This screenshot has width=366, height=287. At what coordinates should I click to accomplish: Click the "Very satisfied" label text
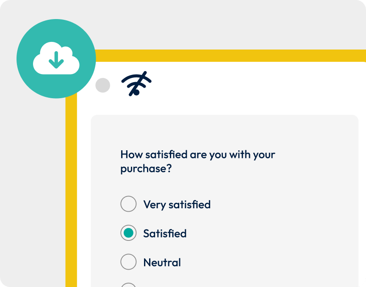[x=177, y=205]
